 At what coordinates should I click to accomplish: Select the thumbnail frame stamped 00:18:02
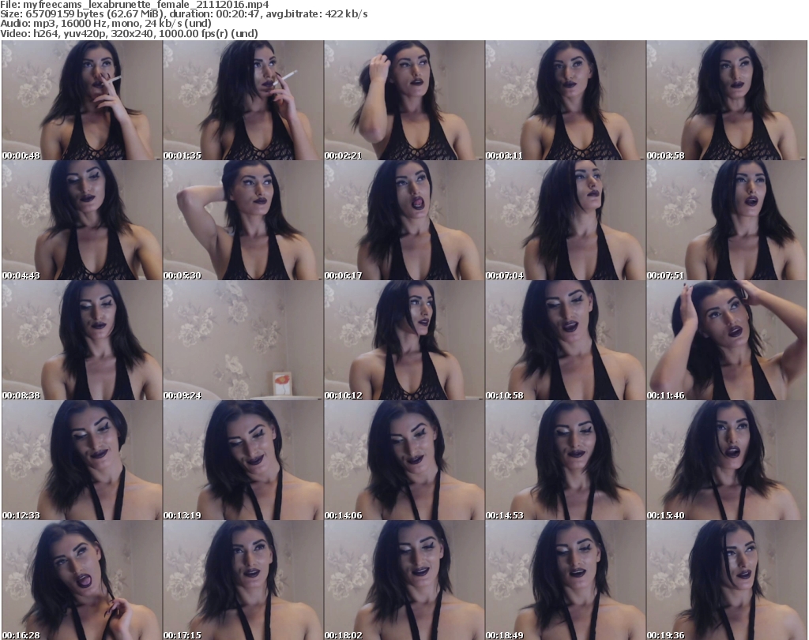[404, 580]
